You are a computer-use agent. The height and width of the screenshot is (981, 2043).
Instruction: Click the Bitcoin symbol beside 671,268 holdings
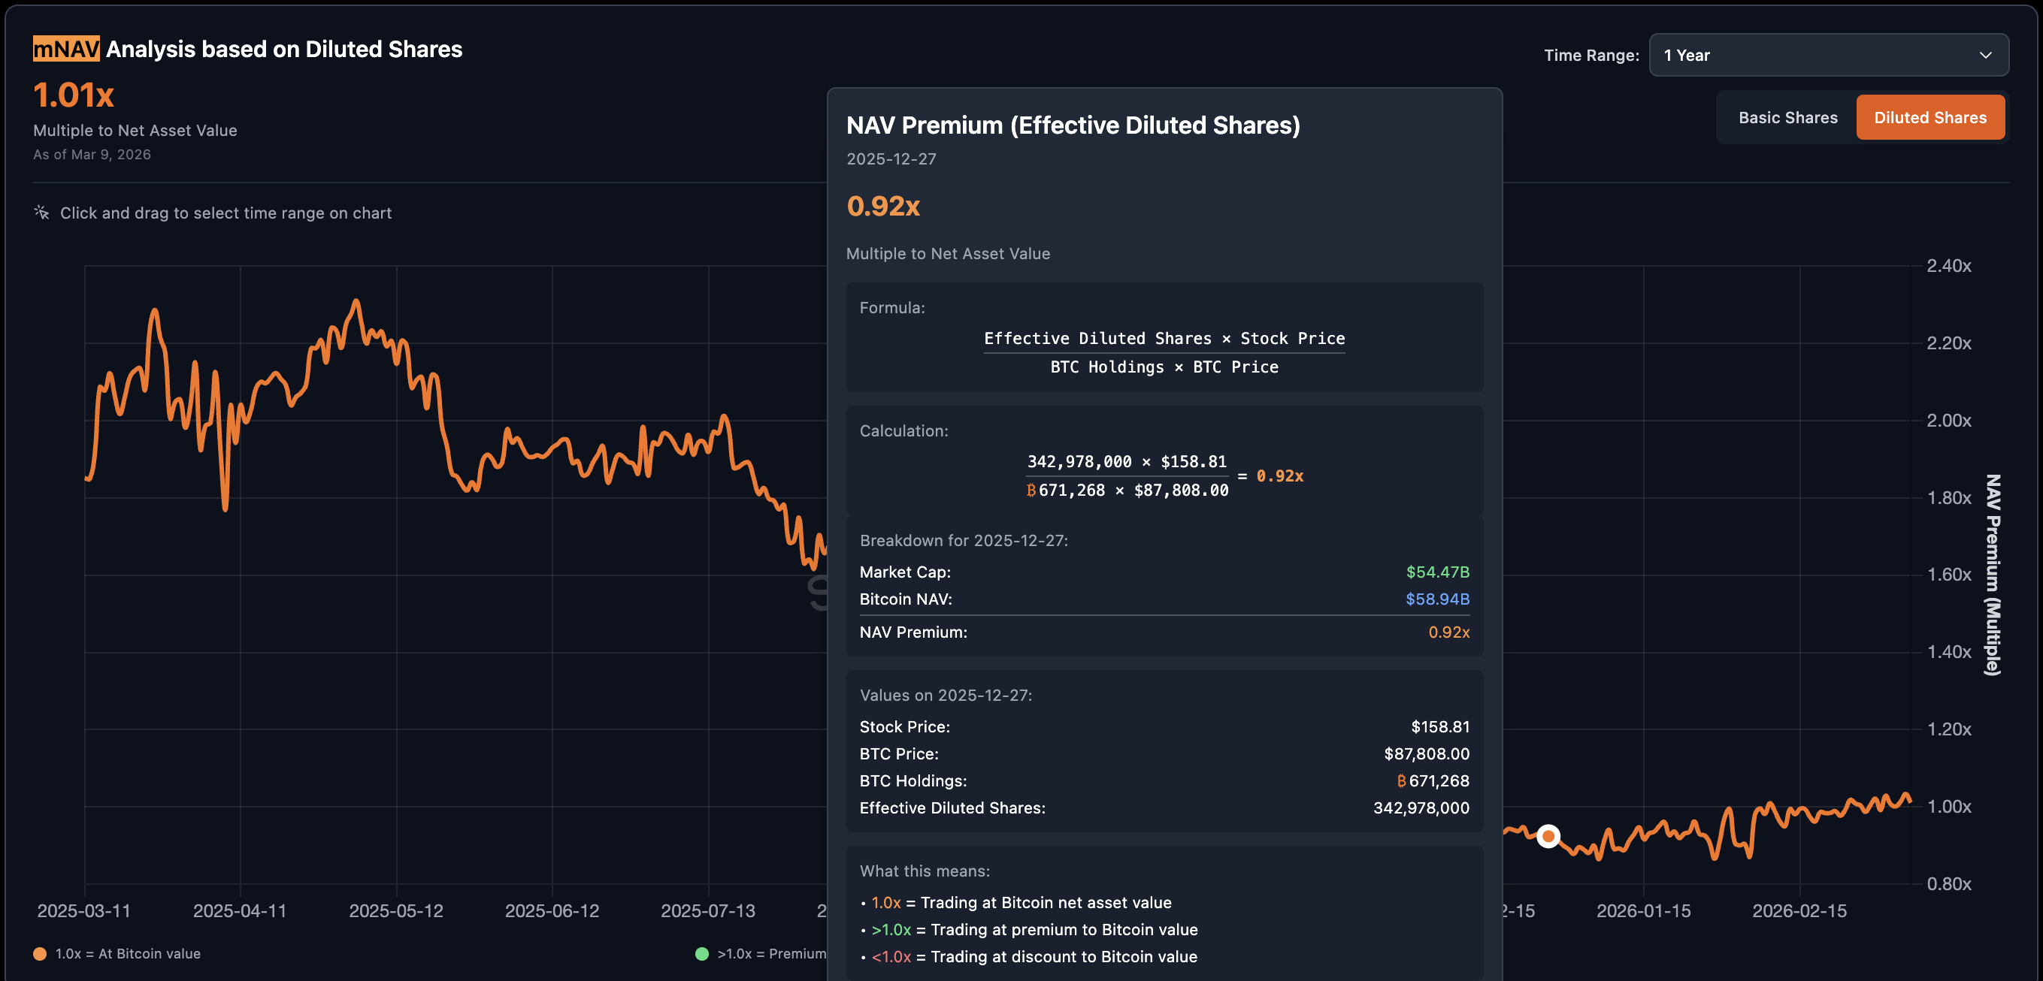coord(1403,780)
